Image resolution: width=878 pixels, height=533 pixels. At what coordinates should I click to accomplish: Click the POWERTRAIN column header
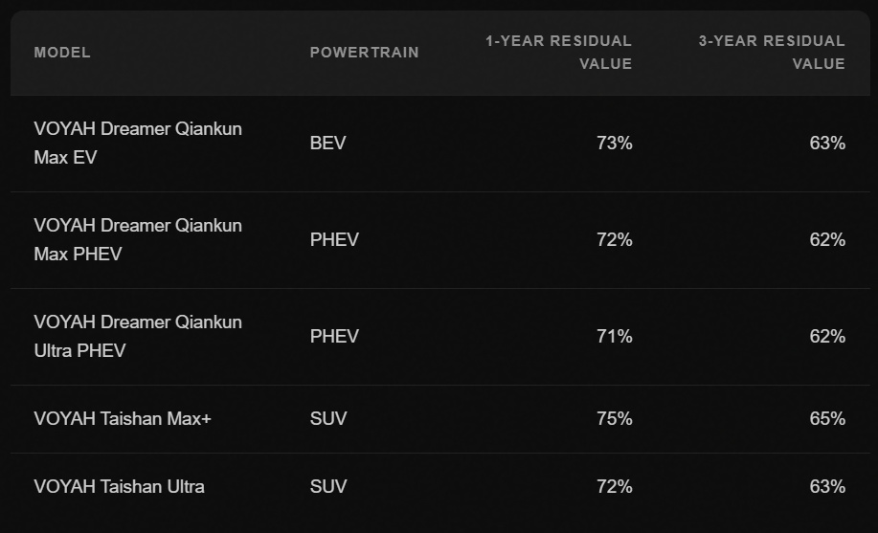[365, 53]
